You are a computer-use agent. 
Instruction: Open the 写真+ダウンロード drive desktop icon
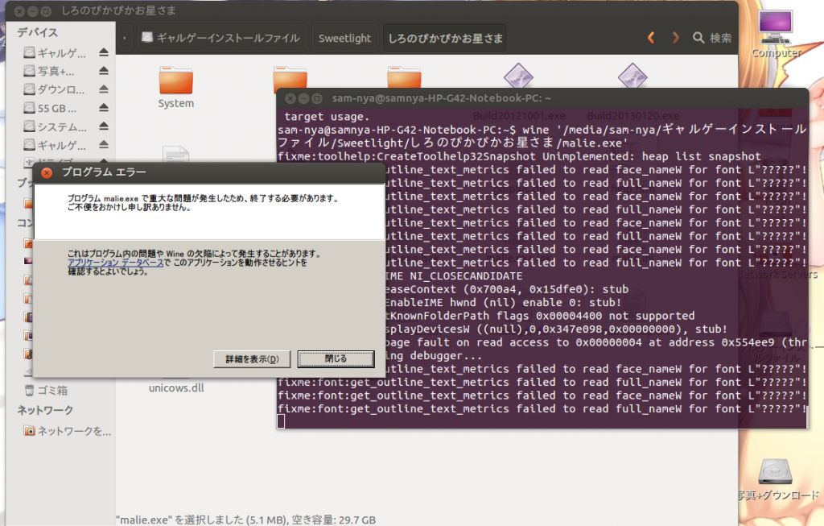pyautogui.click(x=775, y=471)
